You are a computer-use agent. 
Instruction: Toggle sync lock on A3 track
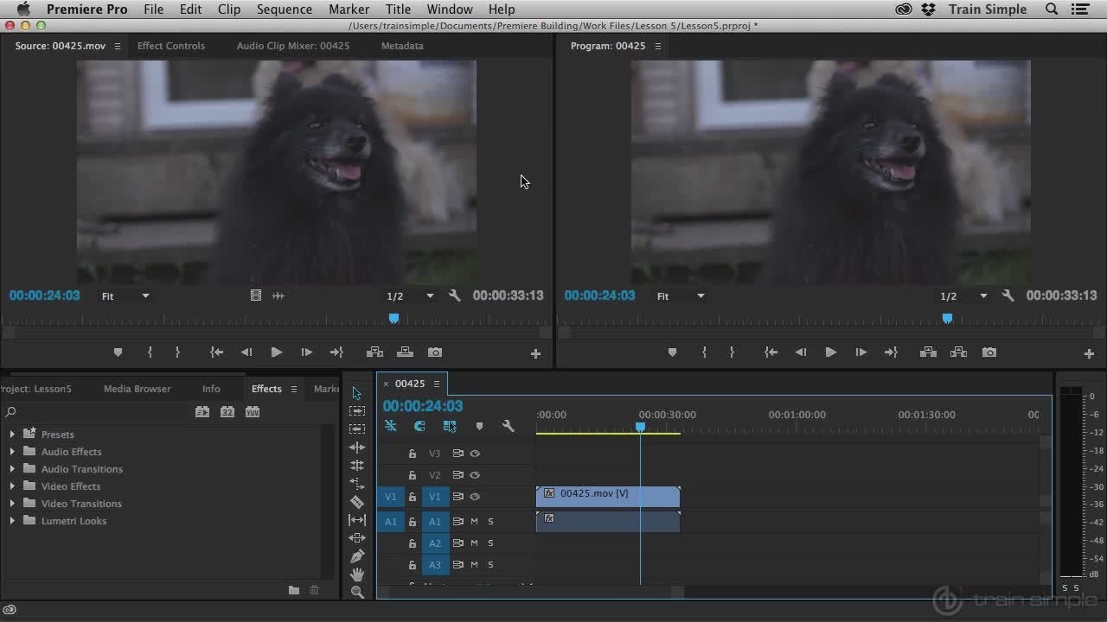(458, 565)
